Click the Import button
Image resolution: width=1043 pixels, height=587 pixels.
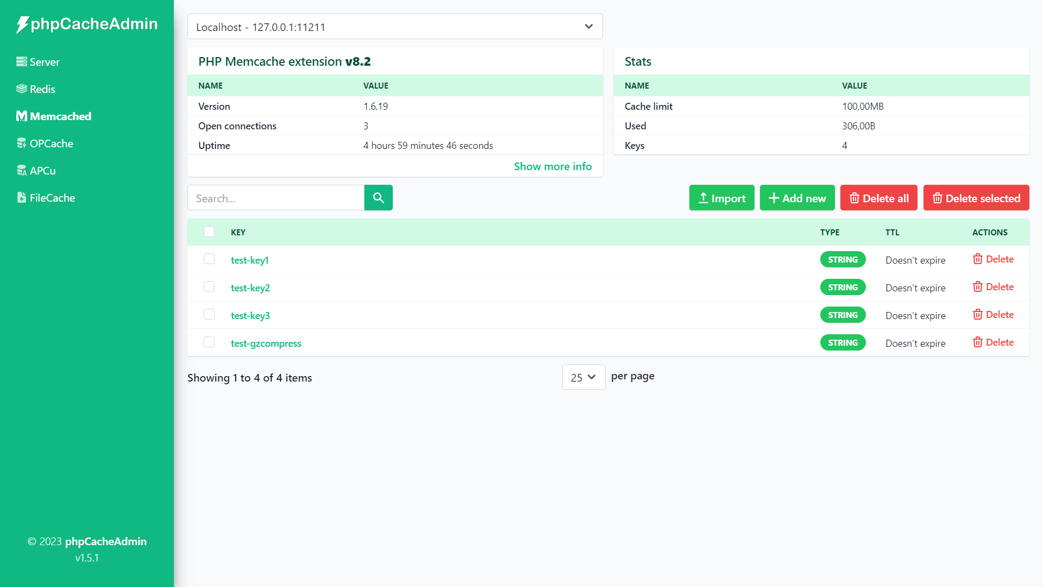click(721, 198)
